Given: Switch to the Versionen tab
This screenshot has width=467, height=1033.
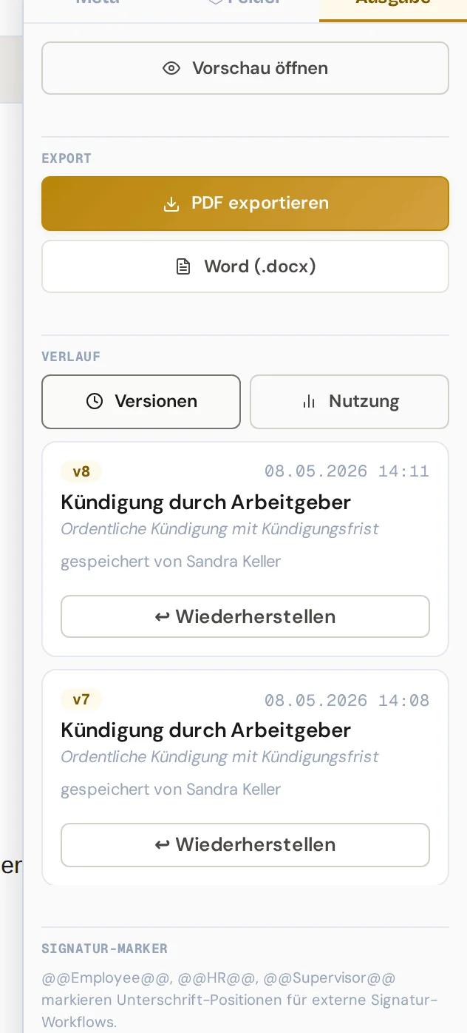Looking at the screenshot, I should click(141, 401).
